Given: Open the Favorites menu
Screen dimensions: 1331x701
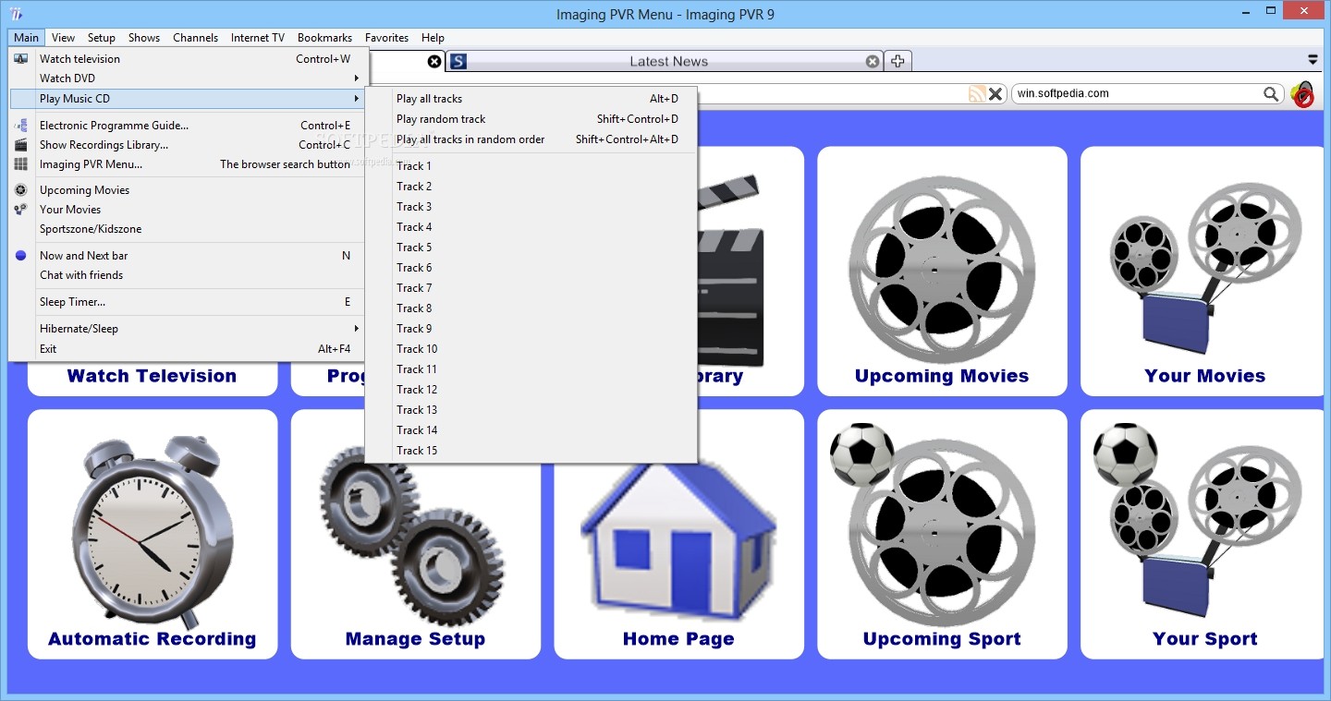Looking at the screenshot, I should click(387, 38).
